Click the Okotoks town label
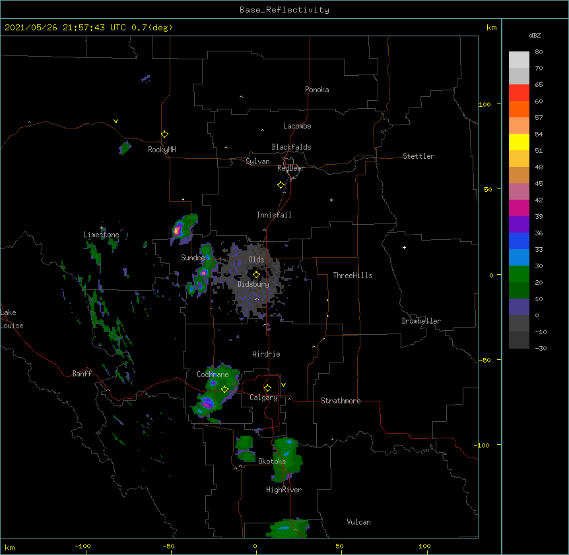 click(x=272, y=461)
